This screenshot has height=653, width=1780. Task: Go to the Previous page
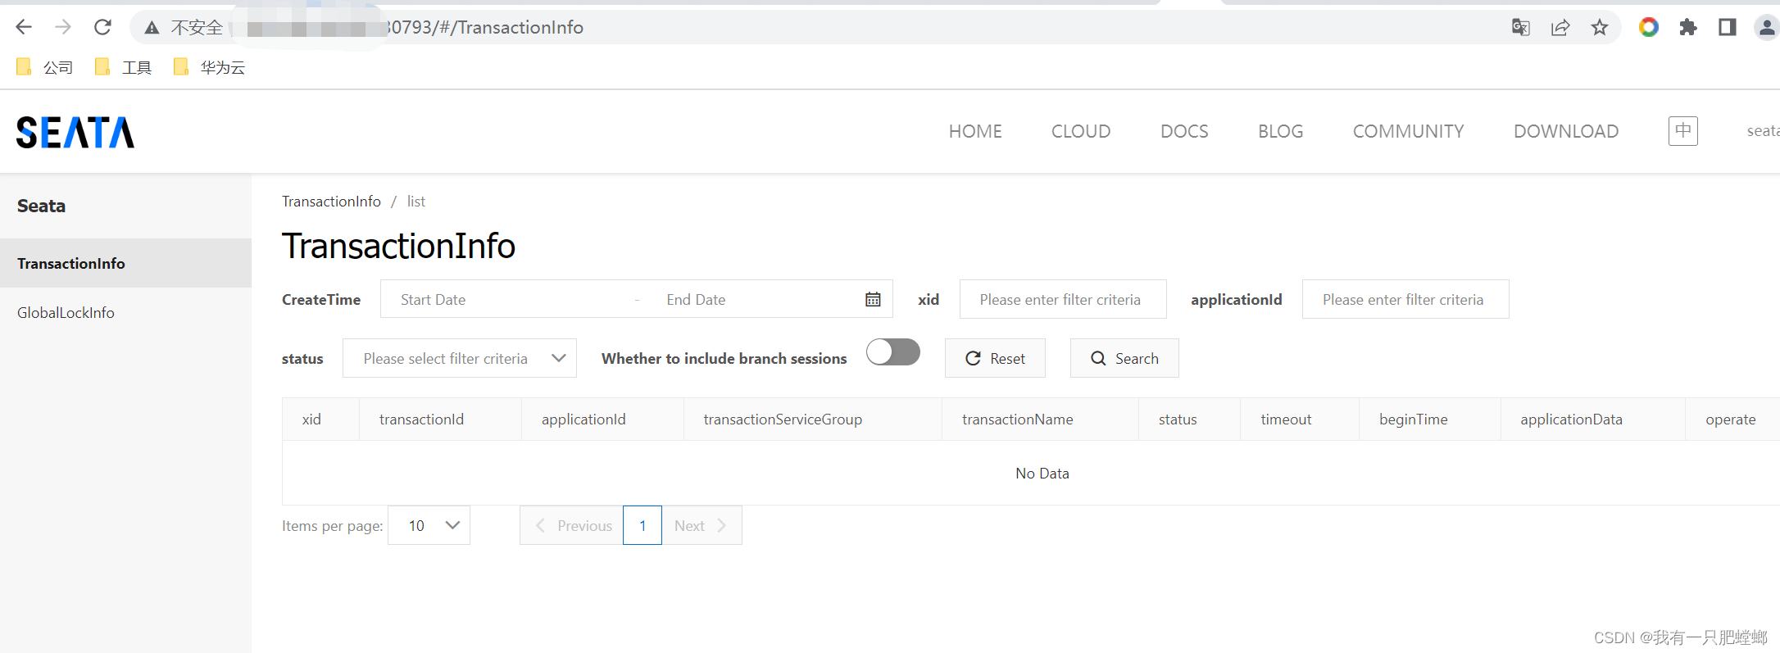click(x=571, y=525)
